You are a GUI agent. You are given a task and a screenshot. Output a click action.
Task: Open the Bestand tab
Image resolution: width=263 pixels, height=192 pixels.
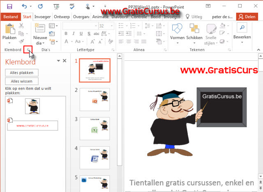(x=11, y=17)
